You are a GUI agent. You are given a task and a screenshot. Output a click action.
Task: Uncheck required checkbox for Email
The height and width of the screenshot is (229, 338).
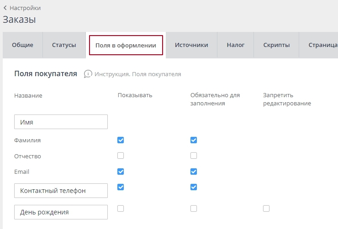194,172
